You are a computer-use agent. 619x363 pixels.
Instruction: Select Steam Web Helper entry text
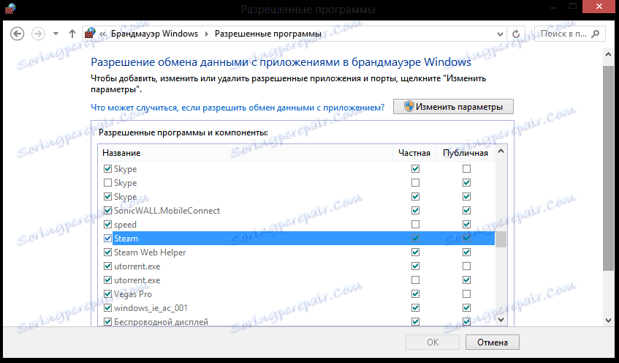pos(150,252)
